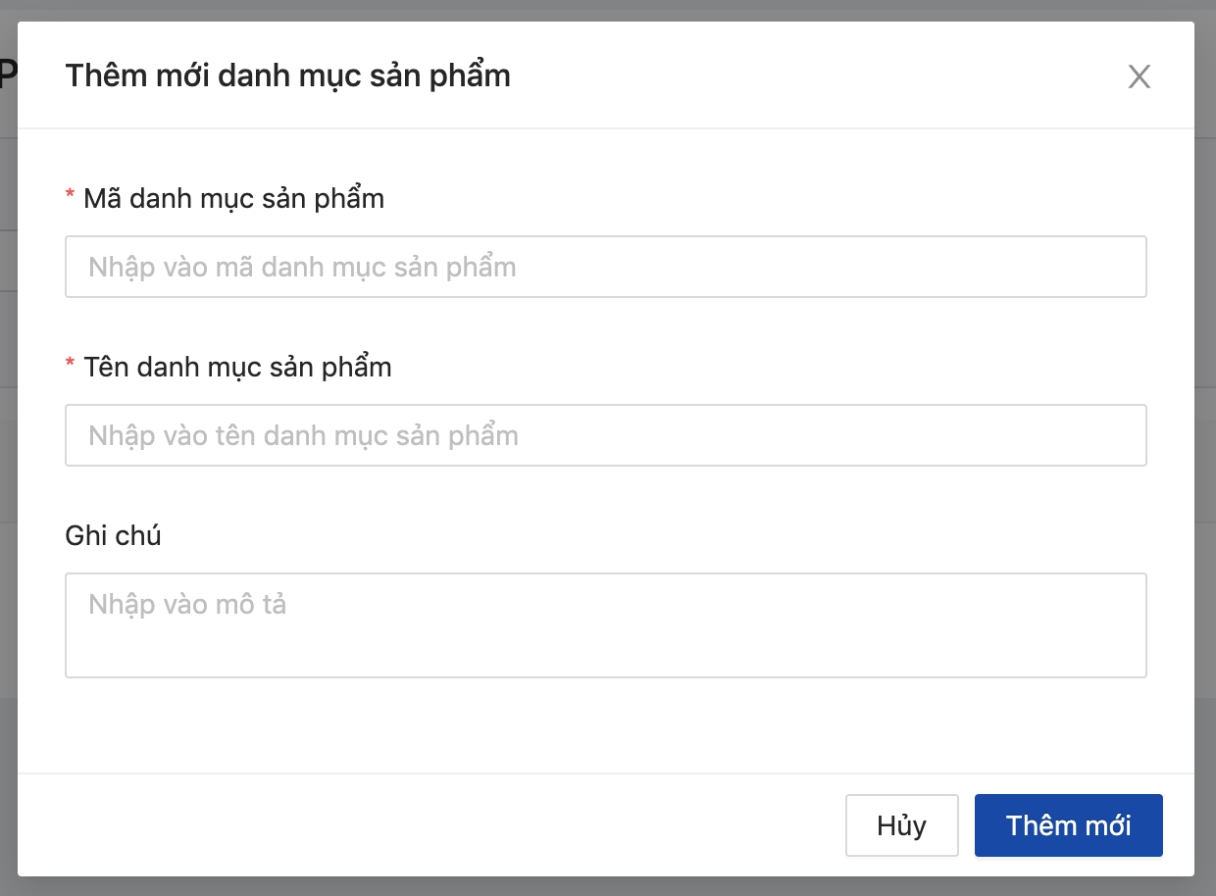Select the "Ghi chú" label text
Image resolution: width=1216 pixels, height=896 pixels.
click(113, 536)
